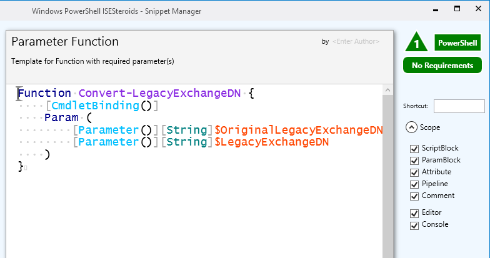Click the $LegacyExchangeDN variable in code
The width and height of the screenshot is (490, 258).
pyautogui.click(x=271, y=142)
